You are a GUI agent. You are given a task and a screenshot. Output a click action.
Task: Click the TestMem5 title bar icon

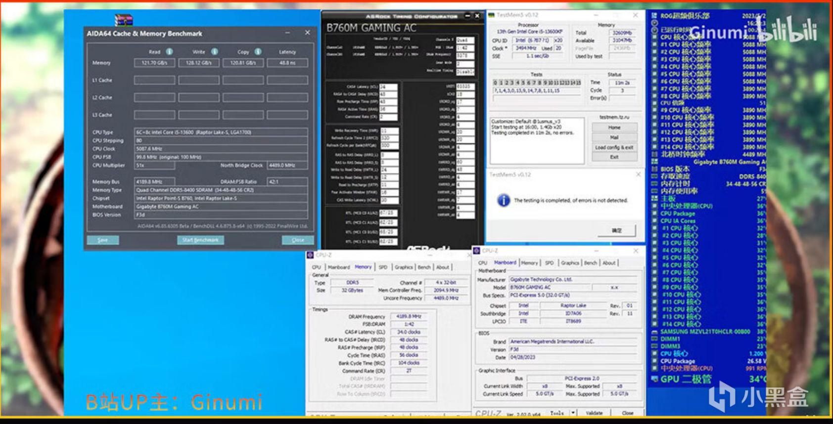pos(492,15)
